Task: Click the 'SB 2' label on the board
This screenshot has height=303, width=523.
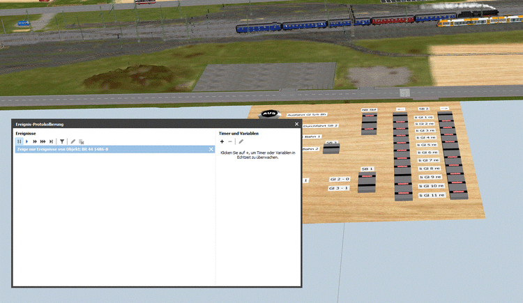Action: click(423, 109)
